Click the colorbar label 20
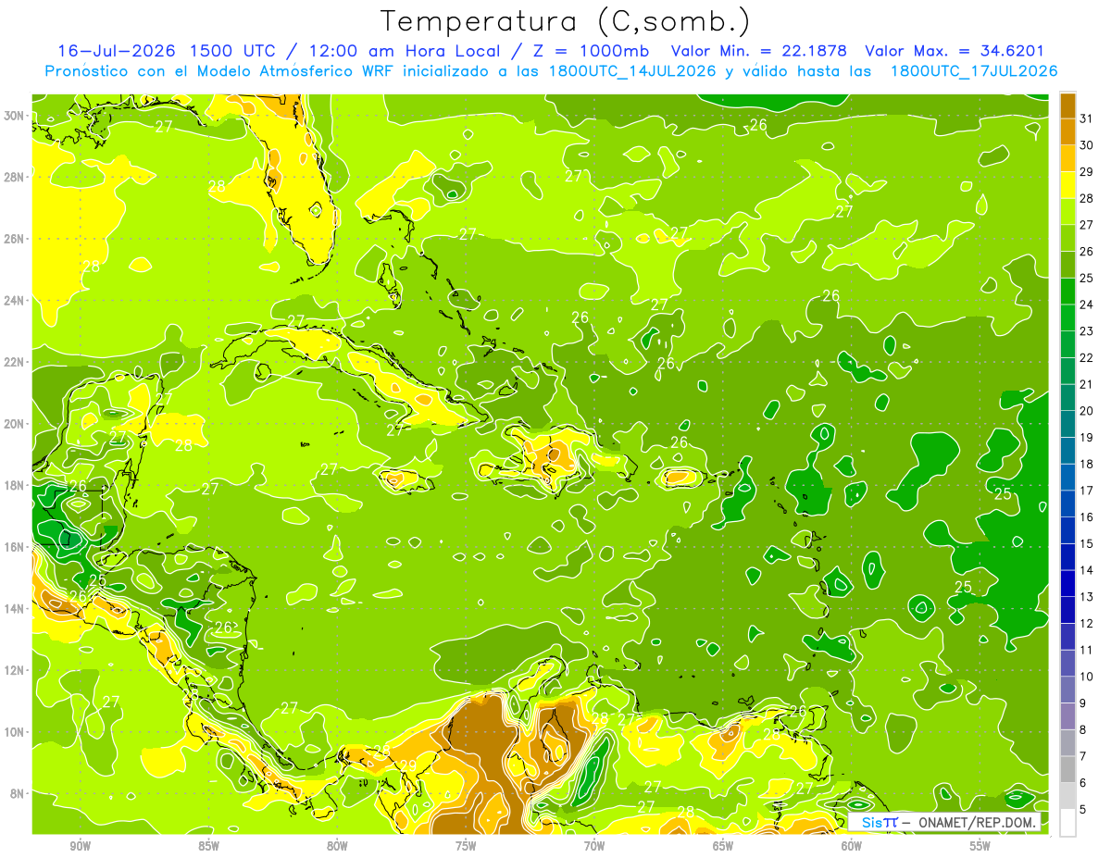 (1087, 411)
